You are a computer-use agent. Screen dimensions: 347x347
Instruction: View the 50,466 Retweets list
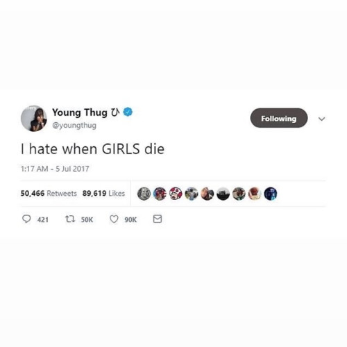(49, 194)
